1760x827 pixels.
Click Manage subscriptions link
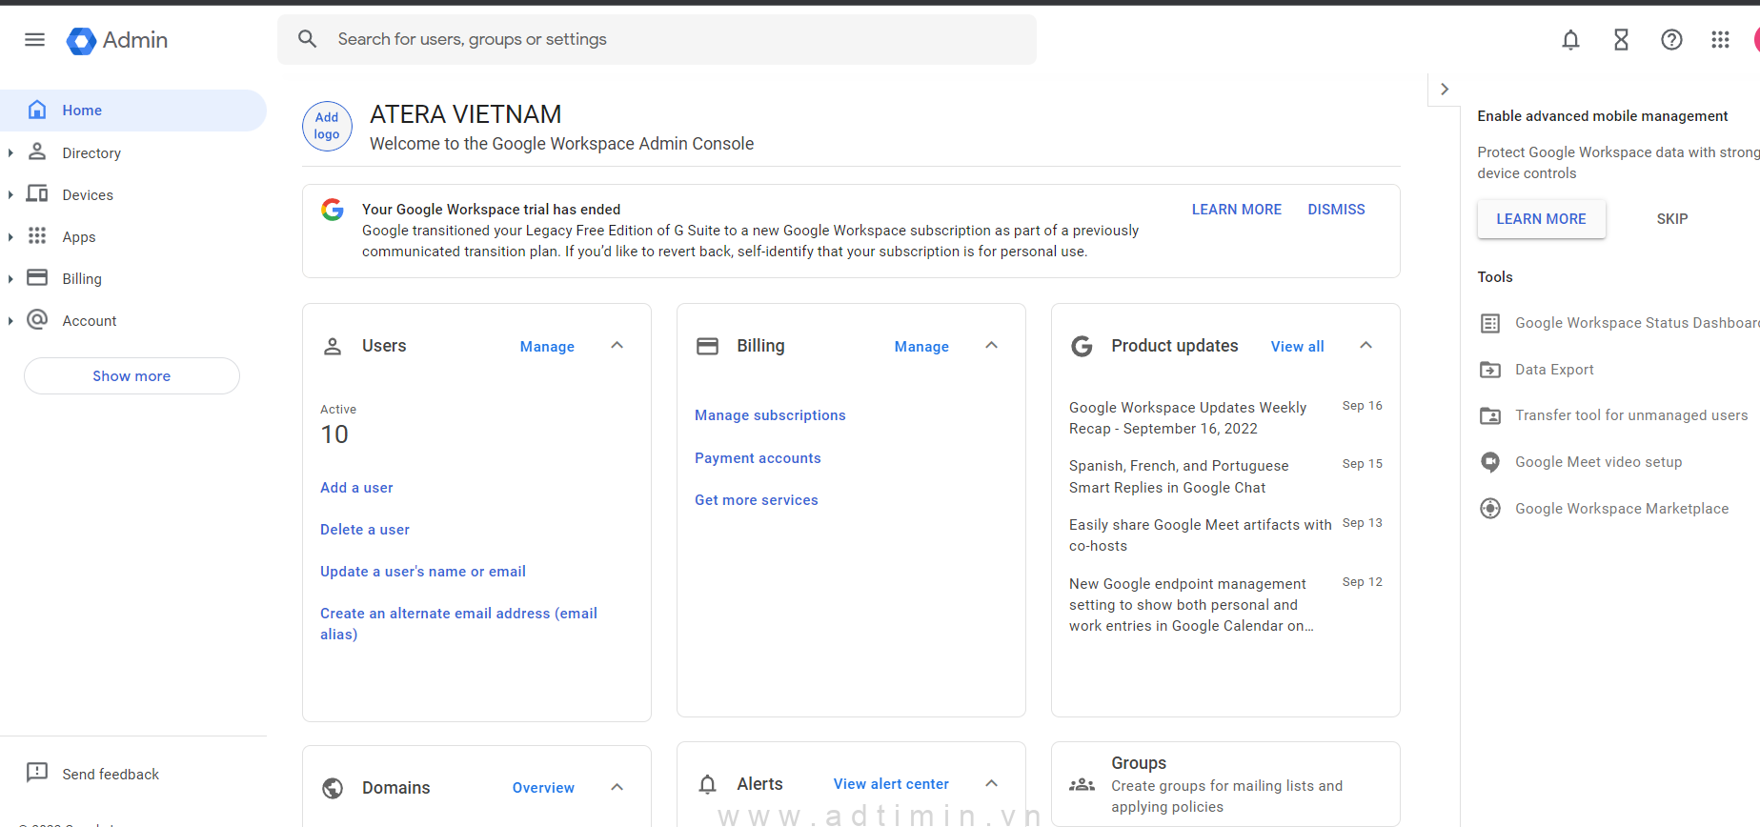click(x=770, y=415)
